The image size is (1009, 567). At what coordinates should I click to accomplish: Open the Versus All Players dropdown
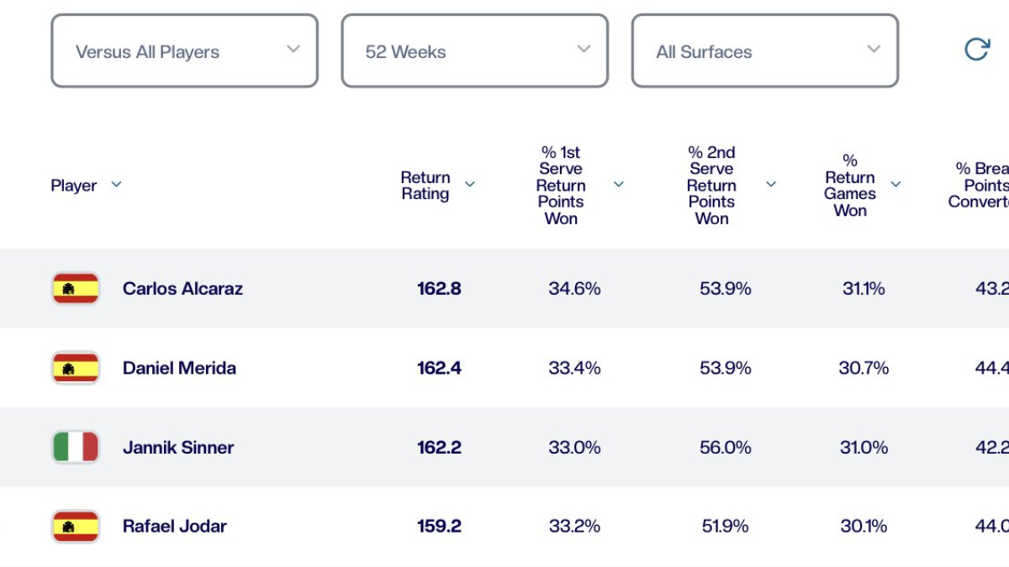[184, 50]
